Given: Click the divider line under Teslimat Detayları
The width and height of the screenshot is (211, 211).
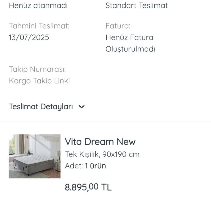Looking at the screenshot, I should tap(105, 121).
